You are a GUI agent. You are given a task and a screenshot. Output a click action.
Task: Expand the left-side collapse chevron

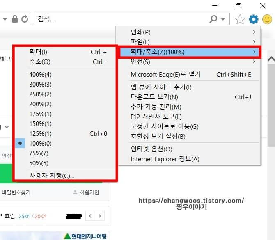(7, 127)
